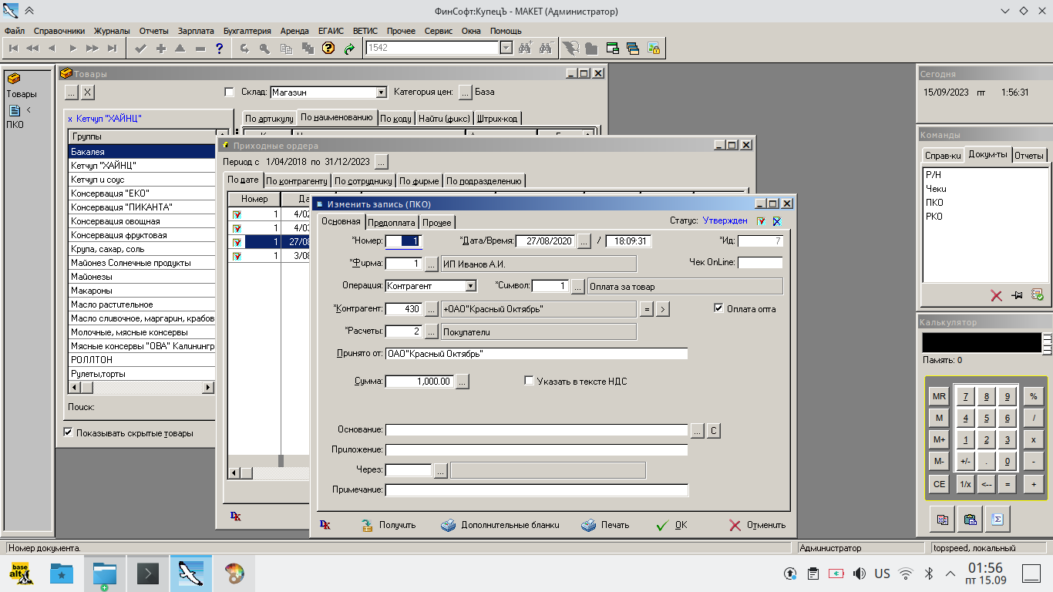Click the plus add-record toolbar icon
This screenshot has width=1053, height=592.
click(160, 48)
